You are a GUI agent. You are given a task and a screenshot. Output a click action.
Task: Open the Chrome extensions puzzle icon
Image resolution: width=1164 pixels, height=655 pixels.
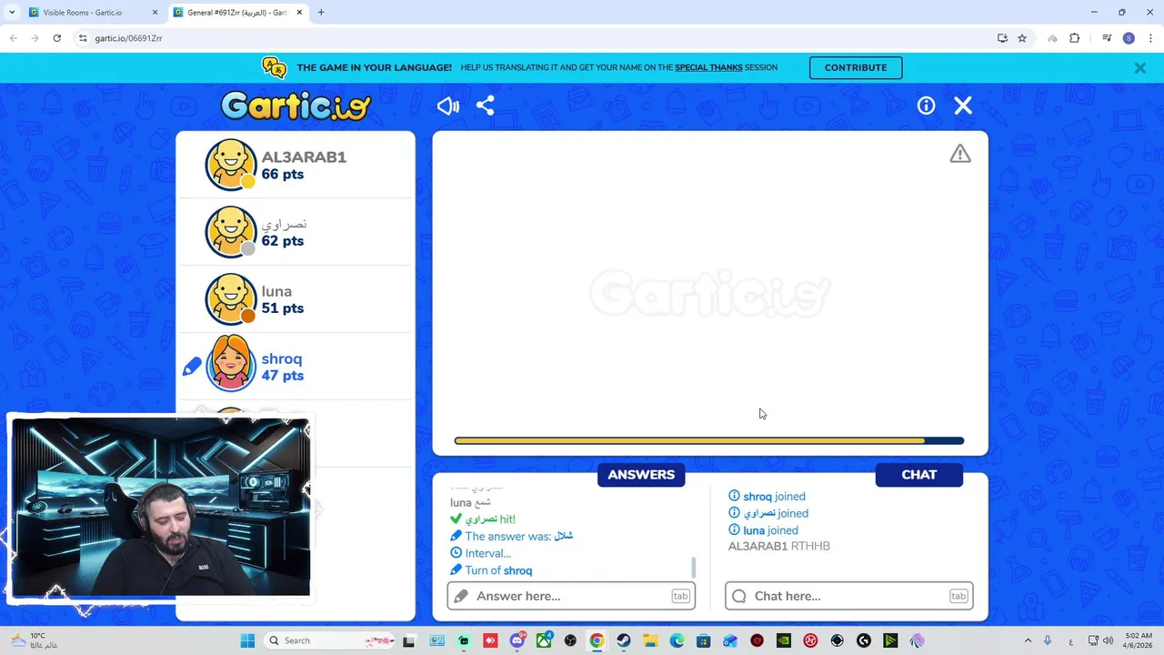(x=1074, y=38)
